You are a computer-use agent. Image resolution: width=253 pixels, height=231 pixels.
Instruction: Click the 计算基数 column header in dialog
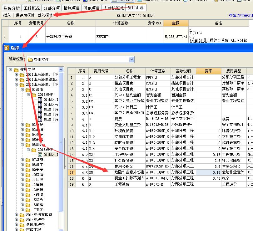[x=158, y=71]
